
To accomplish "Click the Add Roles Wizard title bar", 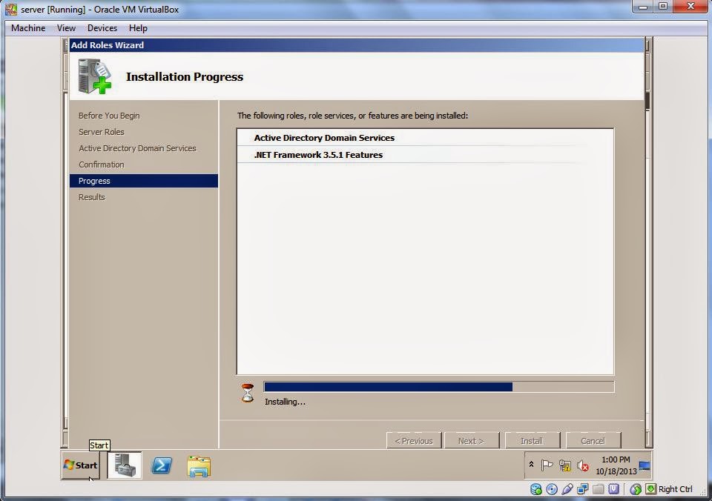I will 357,45.
